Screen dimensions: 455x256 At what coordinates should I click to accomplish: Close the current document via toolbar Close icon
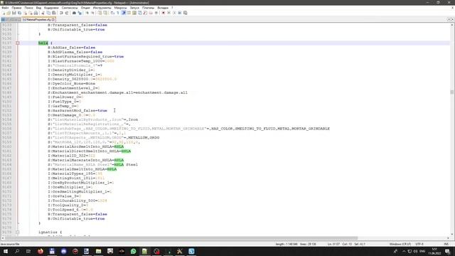pyautogui.click(x=26, y=13)
